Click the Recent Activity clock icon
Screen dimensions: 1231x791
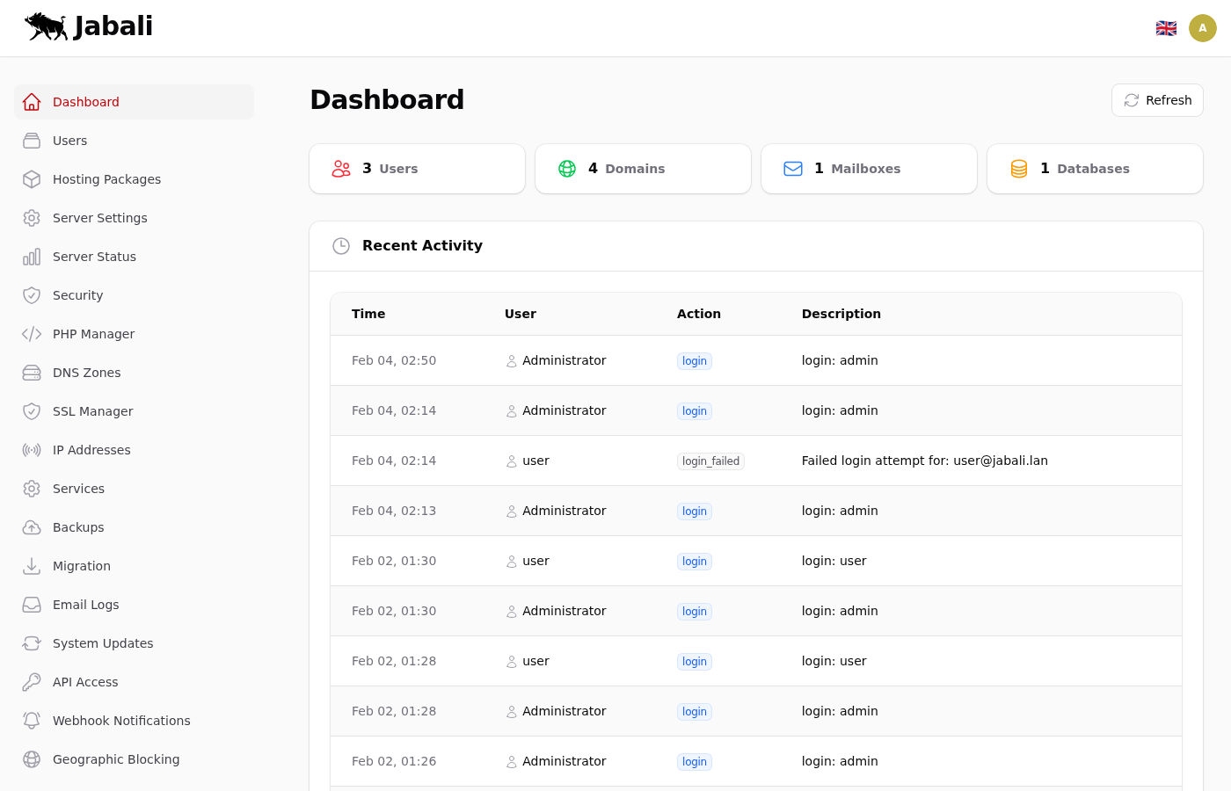341,246
